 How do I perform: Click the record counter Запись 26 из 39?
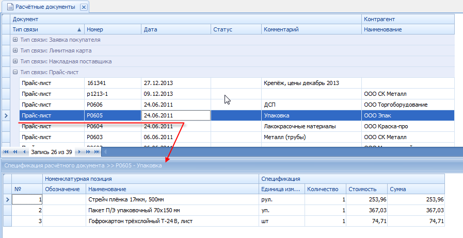coord(52,152)
